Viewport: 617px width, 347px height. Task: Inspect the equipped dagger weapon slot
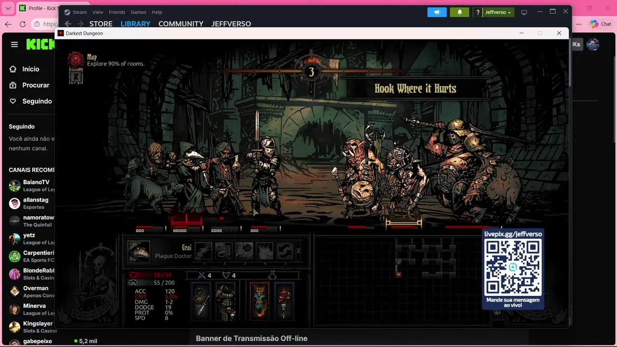point(201,301)
